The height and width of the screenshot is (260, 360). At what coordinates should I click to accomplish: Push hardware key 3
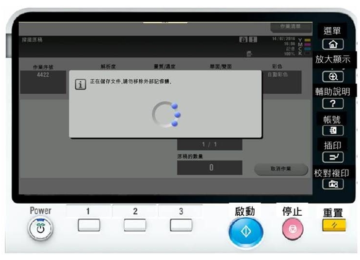point(181,225)
